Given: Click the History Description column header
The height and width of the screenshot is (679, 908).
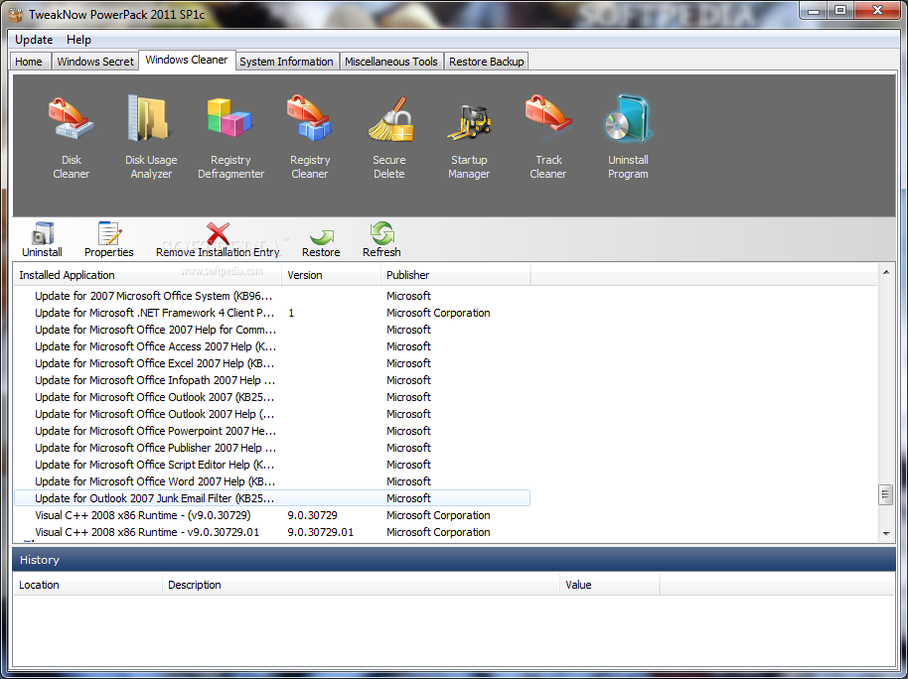Looking at the screenshot, I should coord(361,585).
